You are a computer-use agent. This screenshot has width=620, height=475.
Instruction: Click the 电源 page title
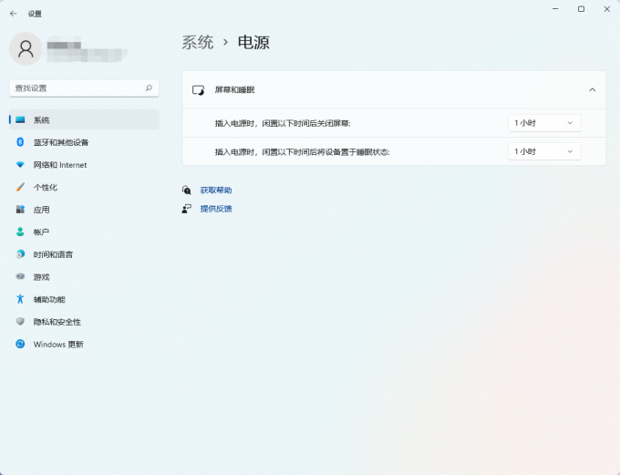[x=253, y=42]
